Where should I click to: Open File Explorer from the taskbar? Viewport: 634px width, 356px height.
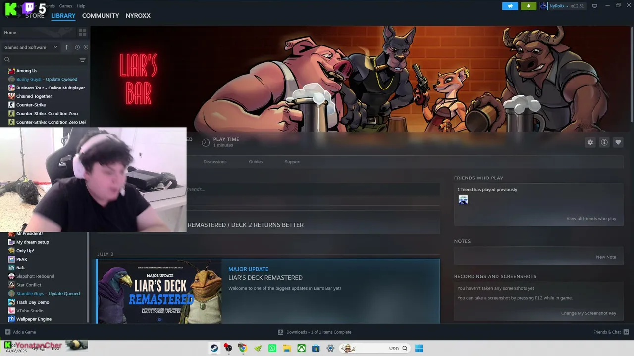(286, 348)
